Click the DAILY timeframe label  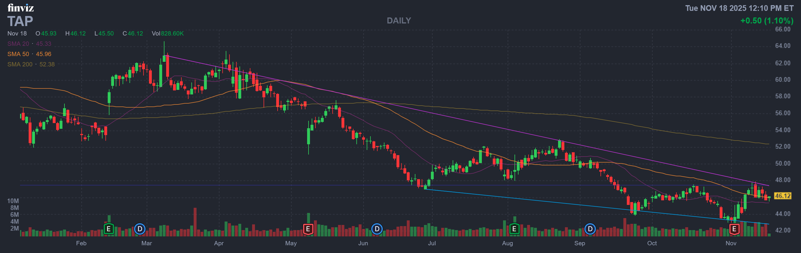(x=398, y=21)
